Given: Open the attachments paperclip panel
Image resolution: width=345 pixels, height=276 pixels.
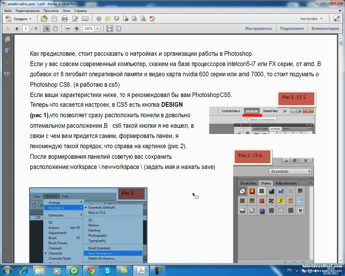Looking at the screenshot, I should point(7,62).
